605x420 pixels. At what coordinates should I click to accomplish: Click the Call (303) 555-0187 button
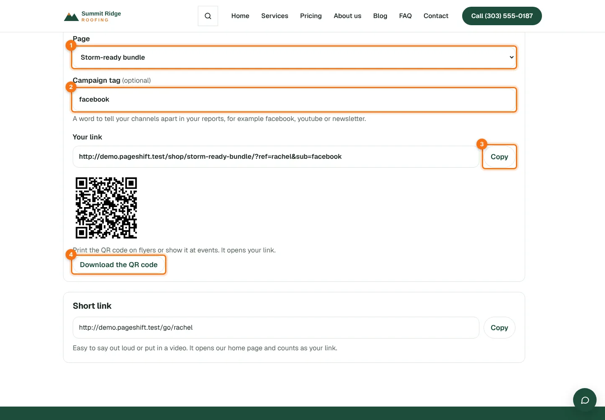(502, 16)
